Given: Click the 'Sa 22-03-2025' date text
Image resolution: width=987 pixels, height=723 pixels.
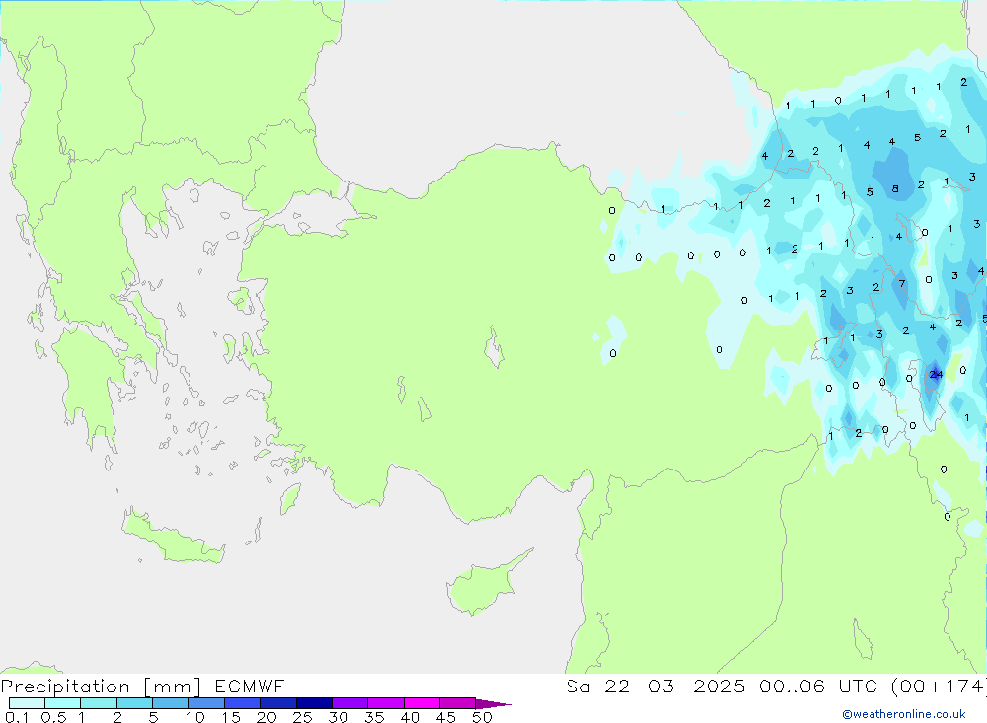Looking at the screenshot, I should coord(655,687).
